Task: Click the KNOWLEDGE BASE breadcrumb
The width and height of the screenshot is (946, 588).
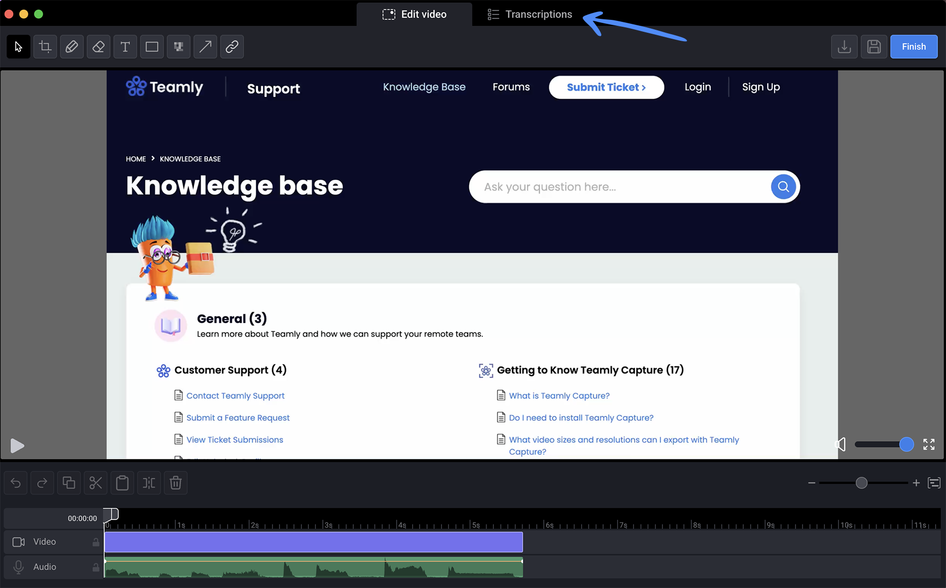Action: click(190, 159)
